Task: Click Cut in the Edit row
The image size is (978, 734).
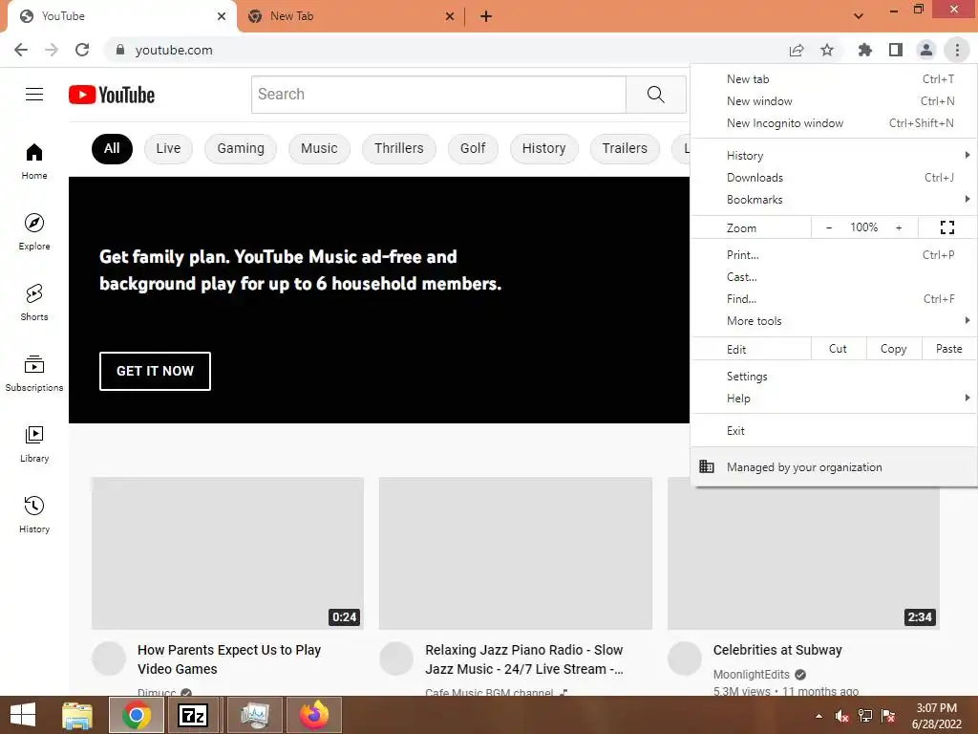Action: [x=839, y=349]
